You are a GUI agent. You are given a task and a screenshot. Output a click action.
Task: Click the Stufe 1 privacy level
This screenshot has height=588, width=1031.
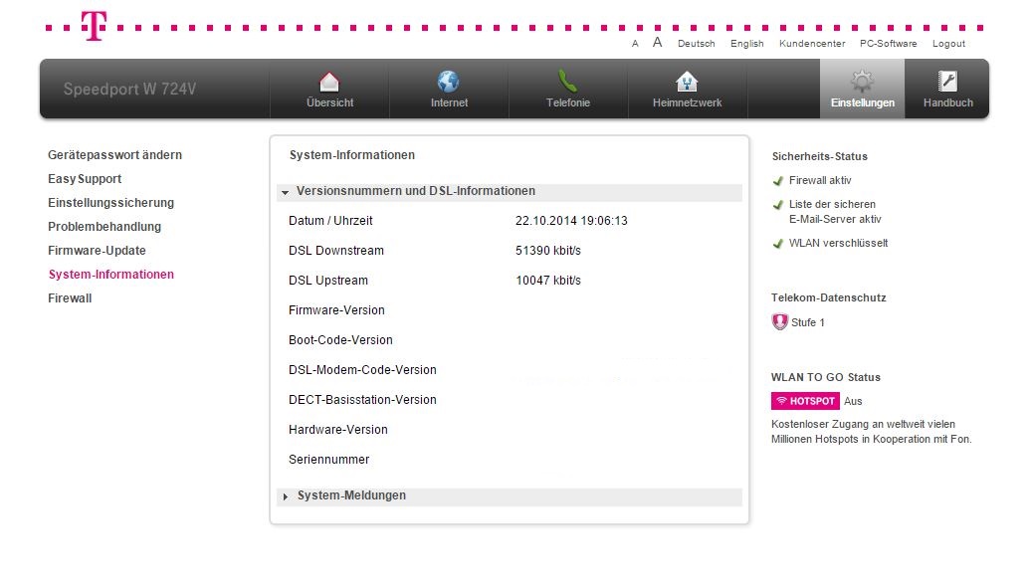tap(807, 322)
